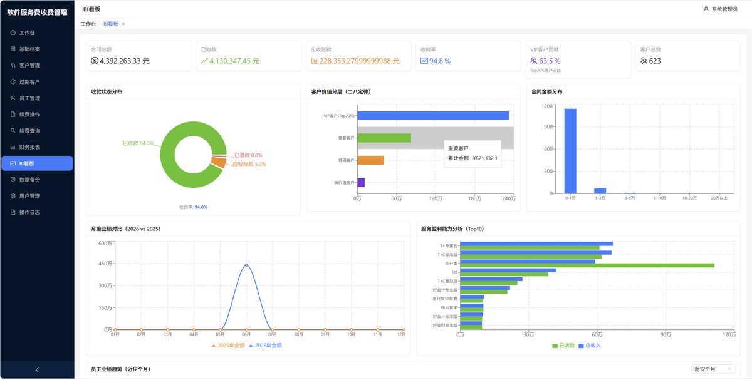
Task: Toggle the 2025年金额 legend series
Action: click(229, 346)
